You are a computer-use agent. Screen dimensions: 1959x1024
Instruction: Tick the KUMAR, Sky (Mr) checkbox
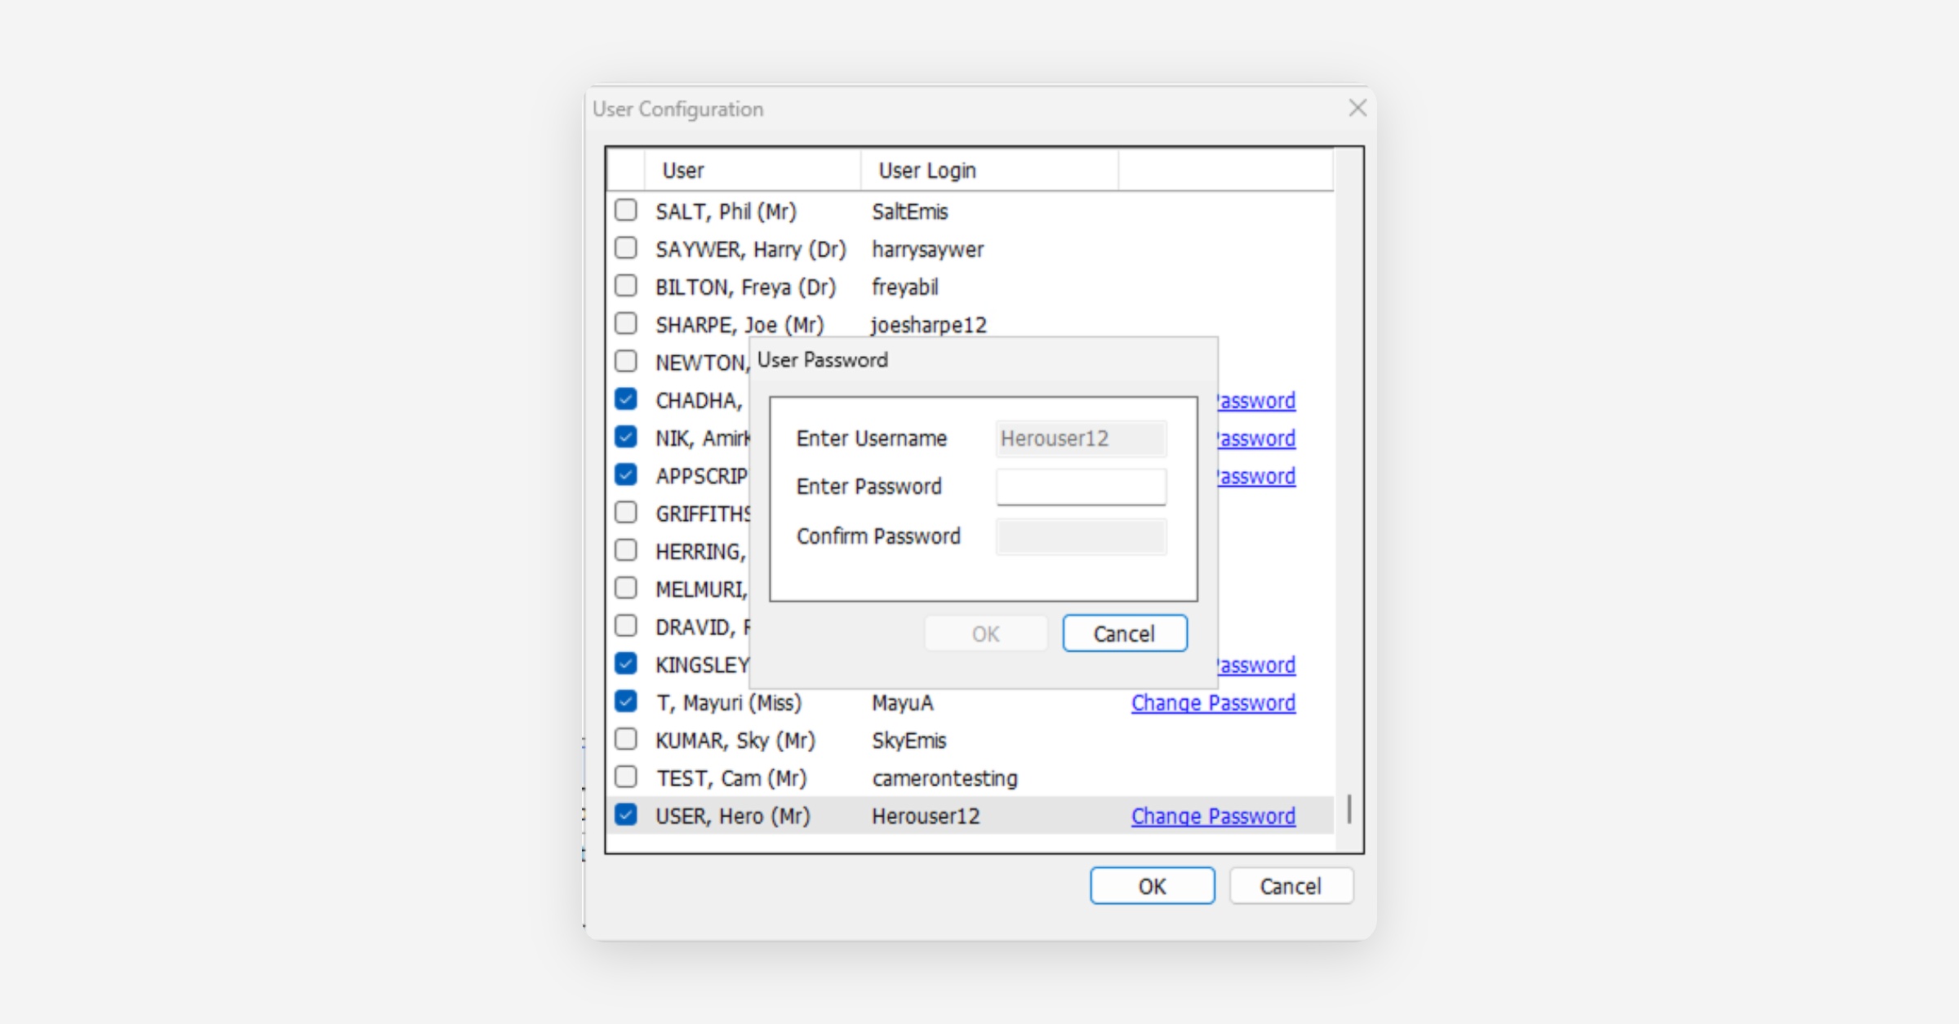point(626,739)
